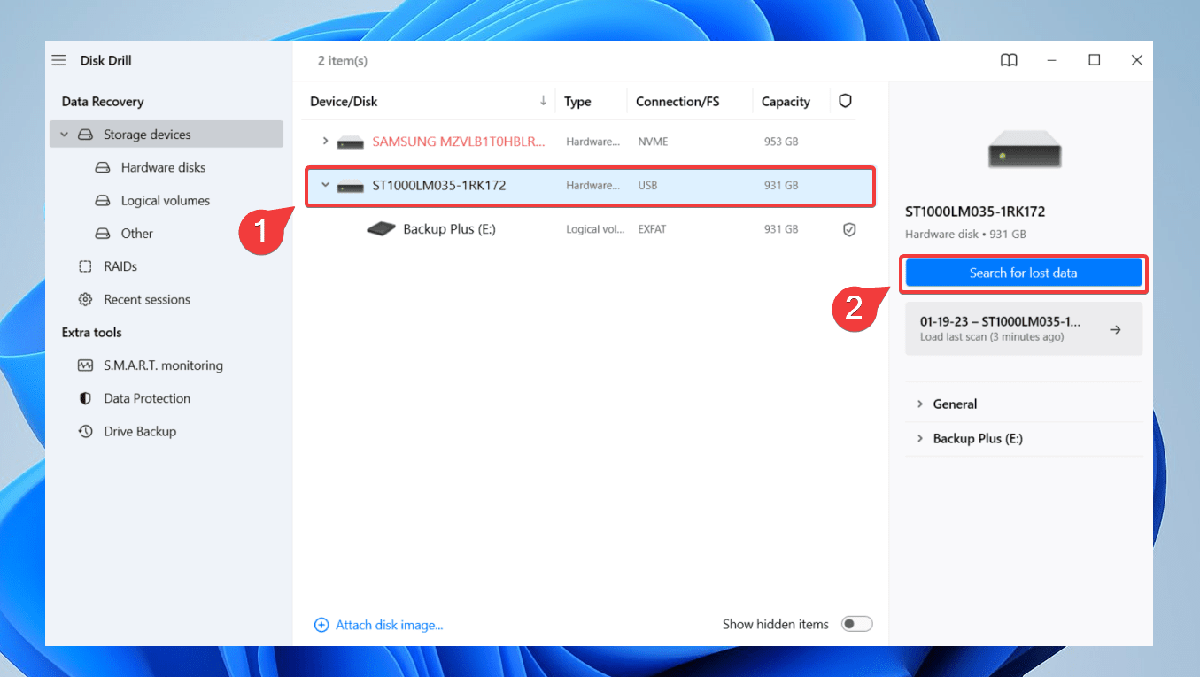Select the Backup Plus (E:) volume row
The height and width of the screenshot is (677, 1200).
tap(588, 229)
